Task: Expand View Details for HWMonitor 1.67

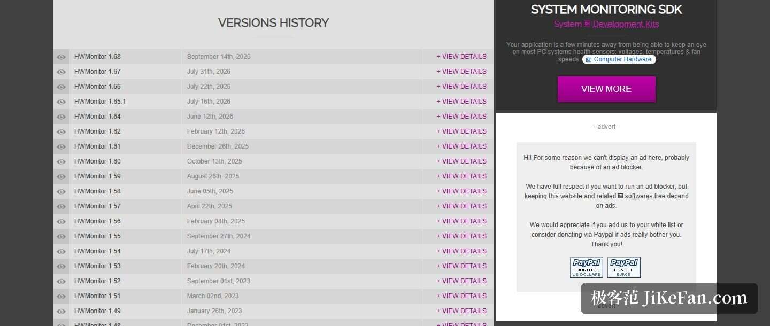Action: [x=461, y=72]
